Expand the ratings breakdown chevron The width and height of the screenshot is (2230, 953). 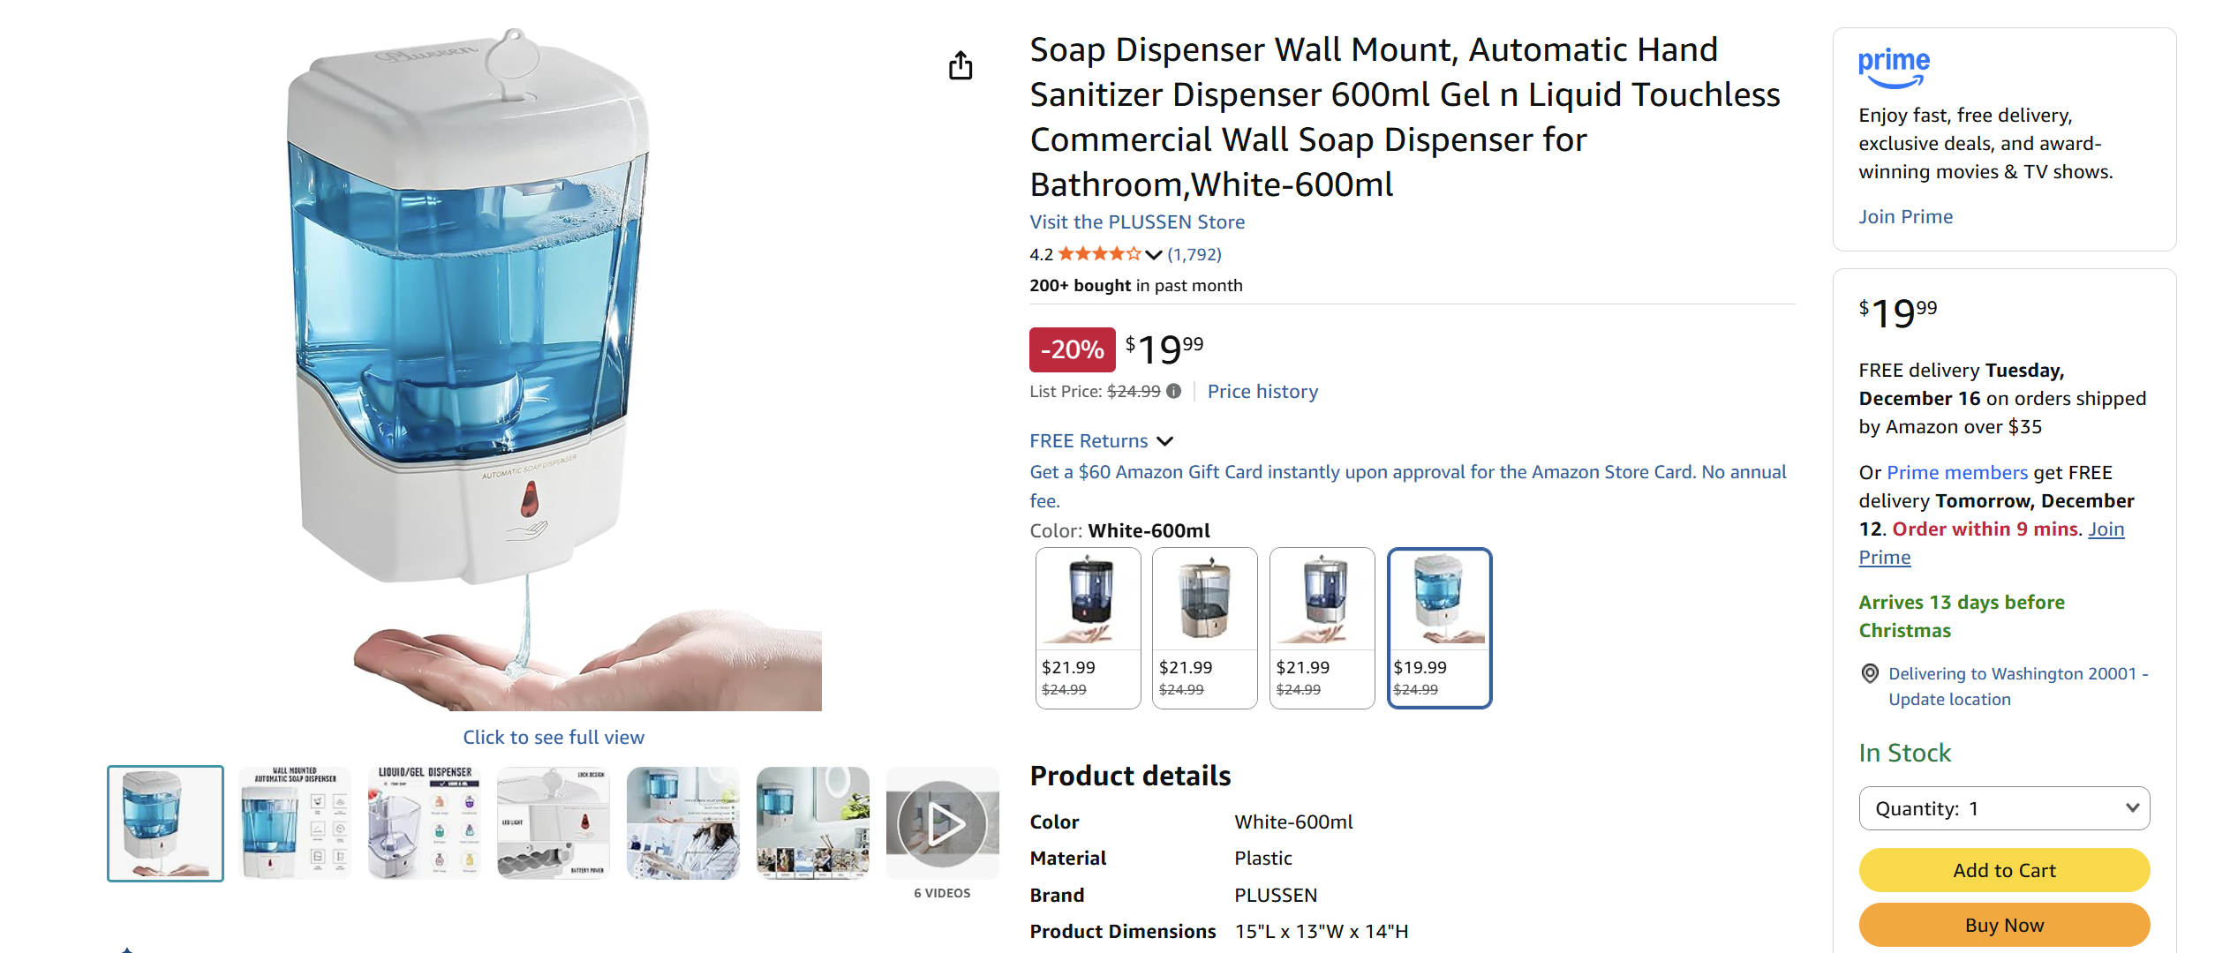1154,255
